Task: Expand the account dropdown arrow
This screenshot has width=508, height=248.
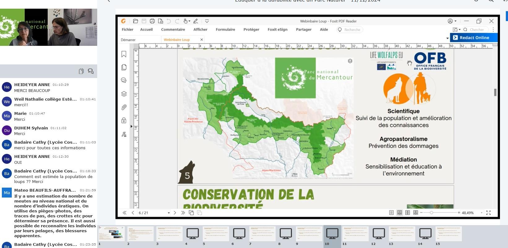Action: 455,21
